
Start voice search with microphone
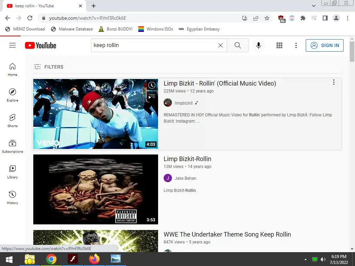point(258,45)
